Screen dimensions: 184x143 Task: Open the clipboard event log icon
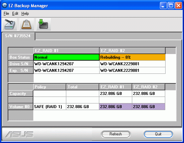(x=27, y=24)
